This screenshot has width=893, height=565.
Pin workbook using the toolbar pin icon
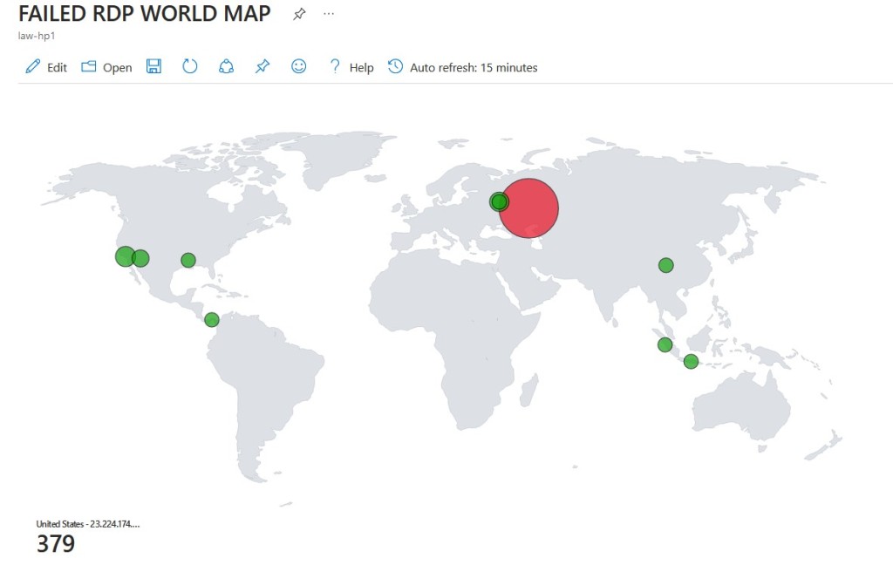pos(262,66)
